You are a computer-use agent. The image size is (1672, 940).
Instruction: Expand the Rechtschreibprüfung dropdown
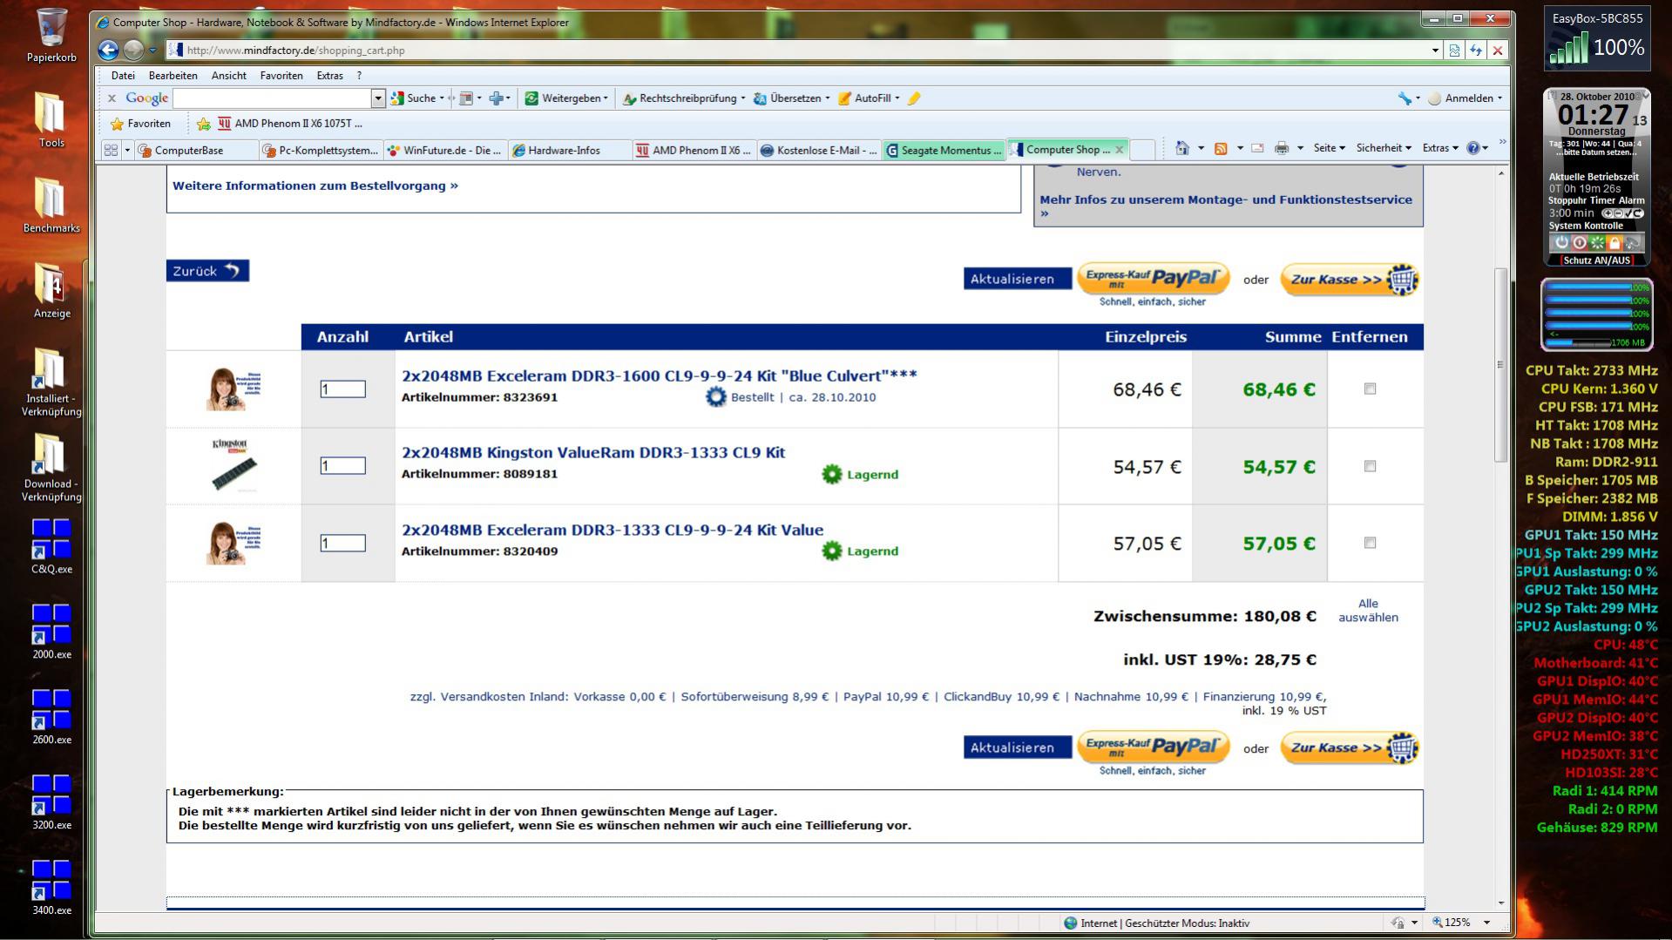tap(743, 98)
